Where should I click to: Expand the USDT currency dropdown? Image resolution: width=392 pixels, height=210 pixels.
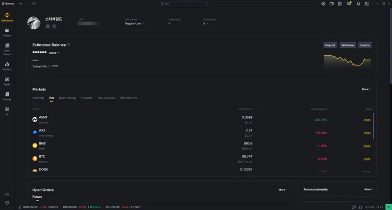(54, 53)
